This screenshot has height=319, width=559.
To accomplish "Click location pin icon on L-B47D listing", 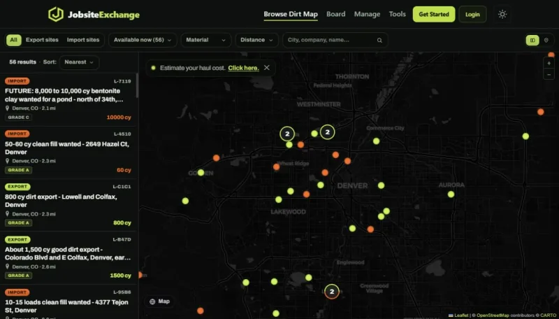I will click(7, 267).
